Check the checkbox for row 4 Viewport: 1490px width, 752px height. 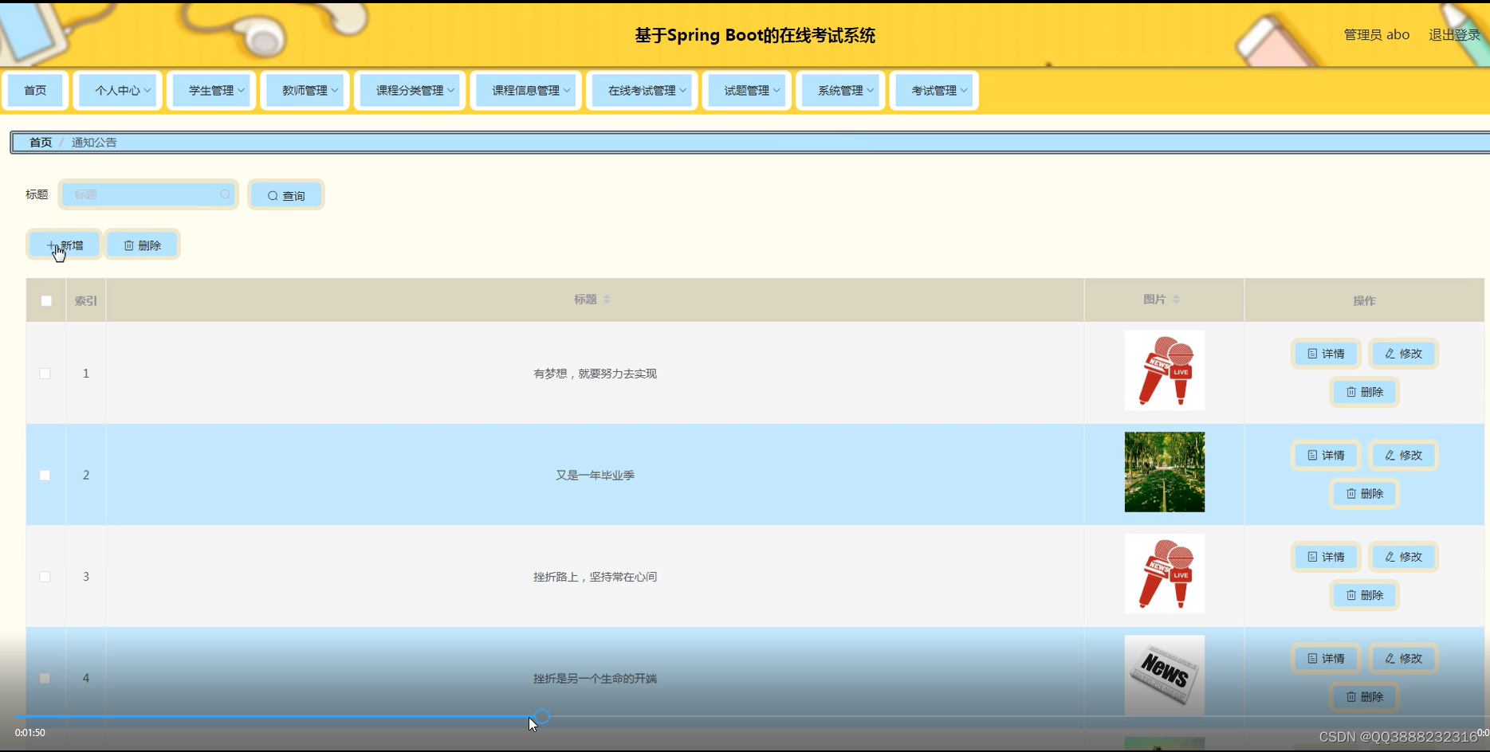tap(45, 678)
